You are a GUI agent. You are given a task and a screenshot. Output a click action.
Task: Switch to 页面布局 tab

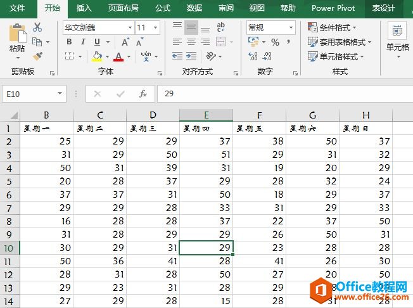tap(123, 8)
